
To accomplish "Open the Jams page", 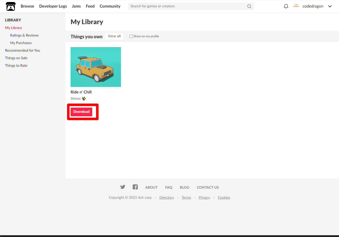I will point(76,6).
